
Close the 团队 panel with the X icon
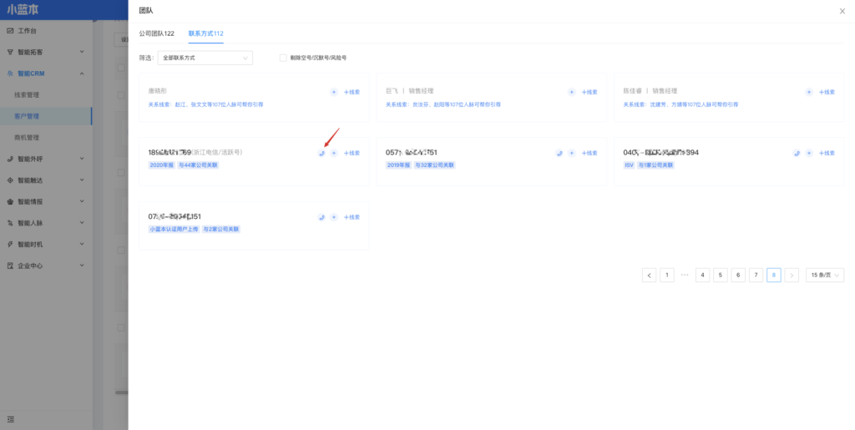coord(842,11)
